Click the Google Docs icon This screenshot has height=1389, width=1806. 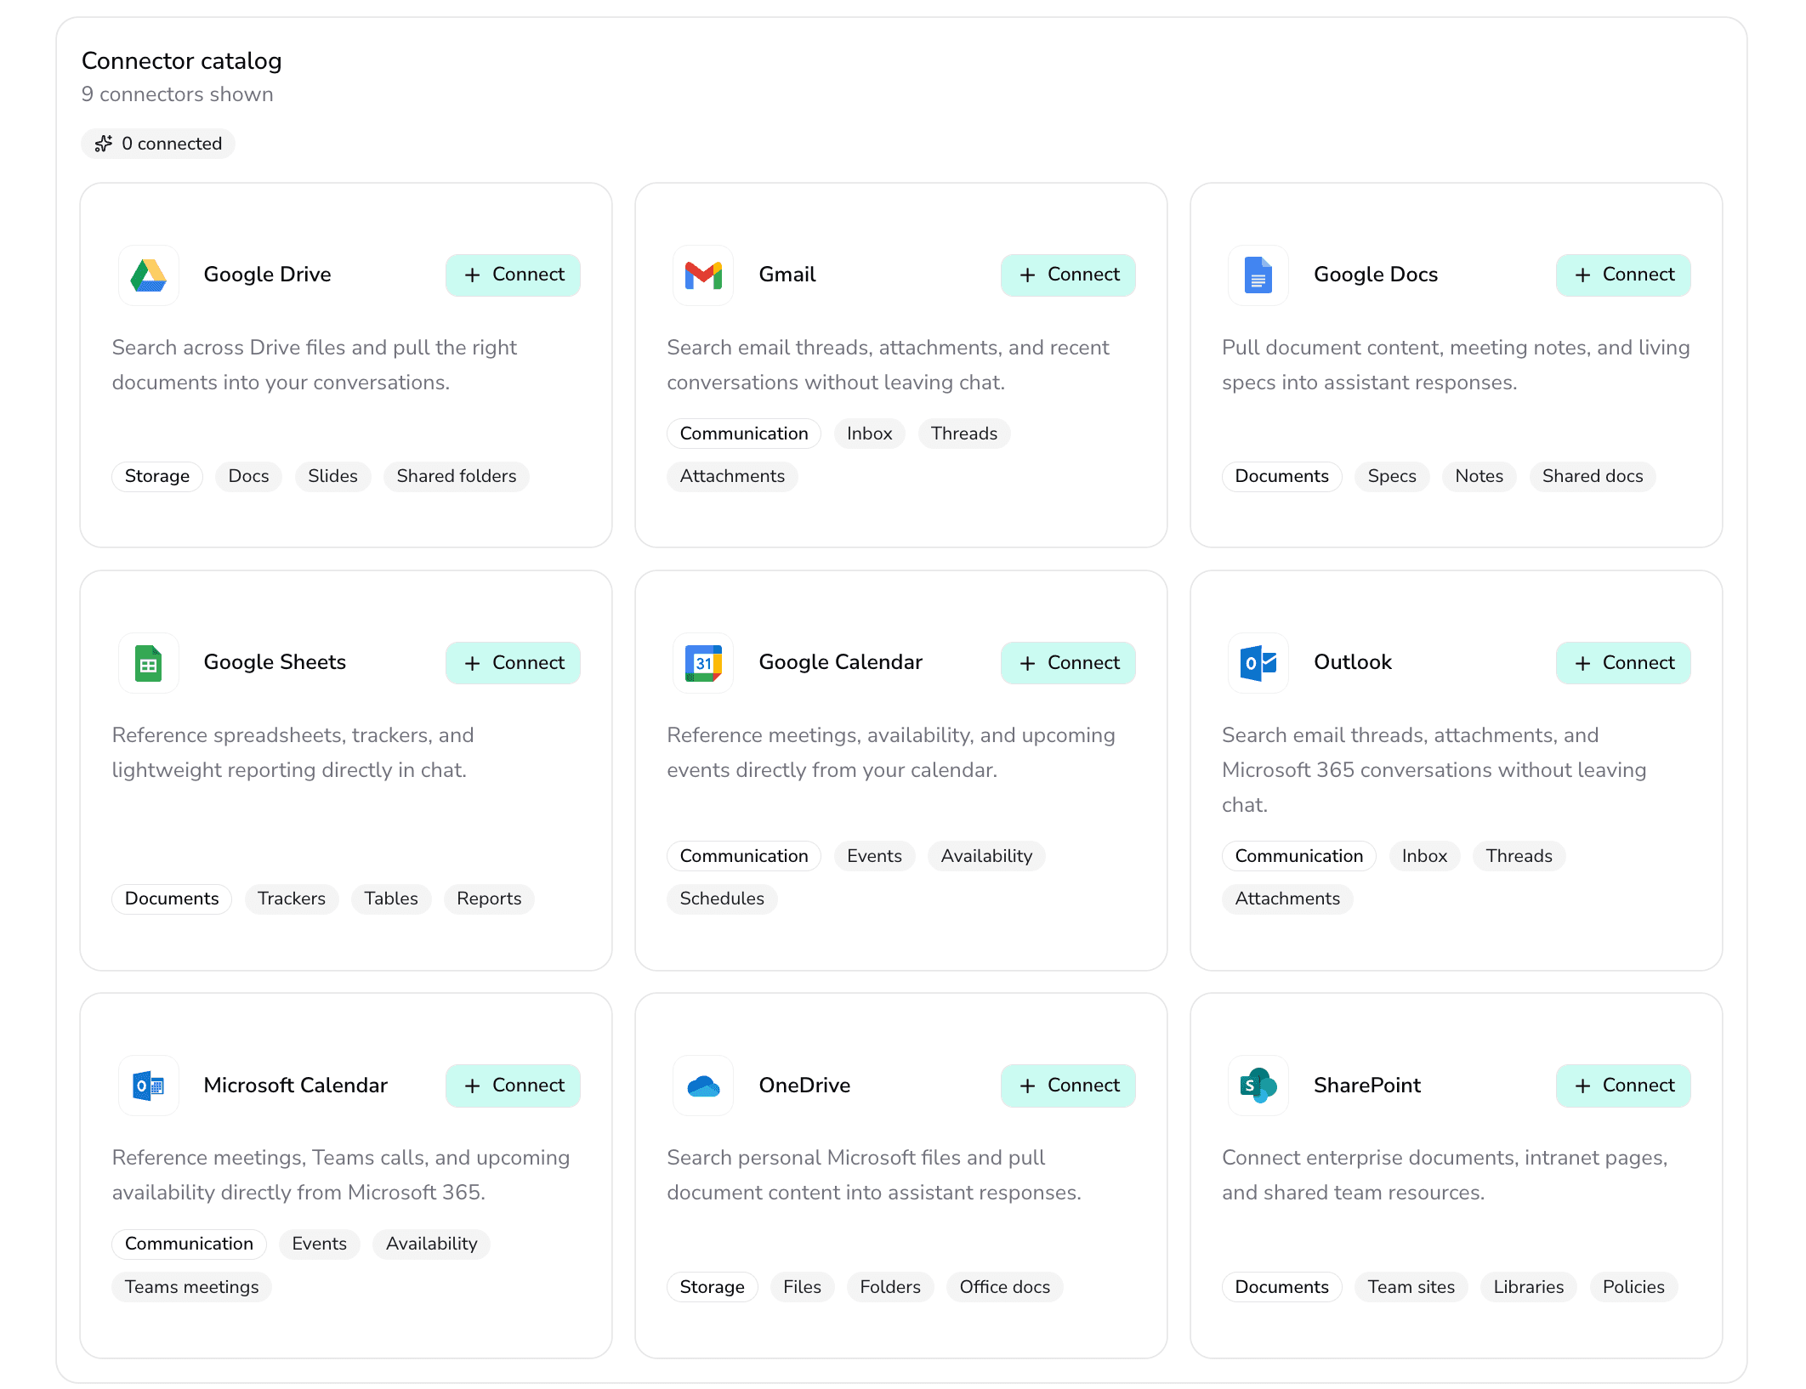click(1258, 275)
